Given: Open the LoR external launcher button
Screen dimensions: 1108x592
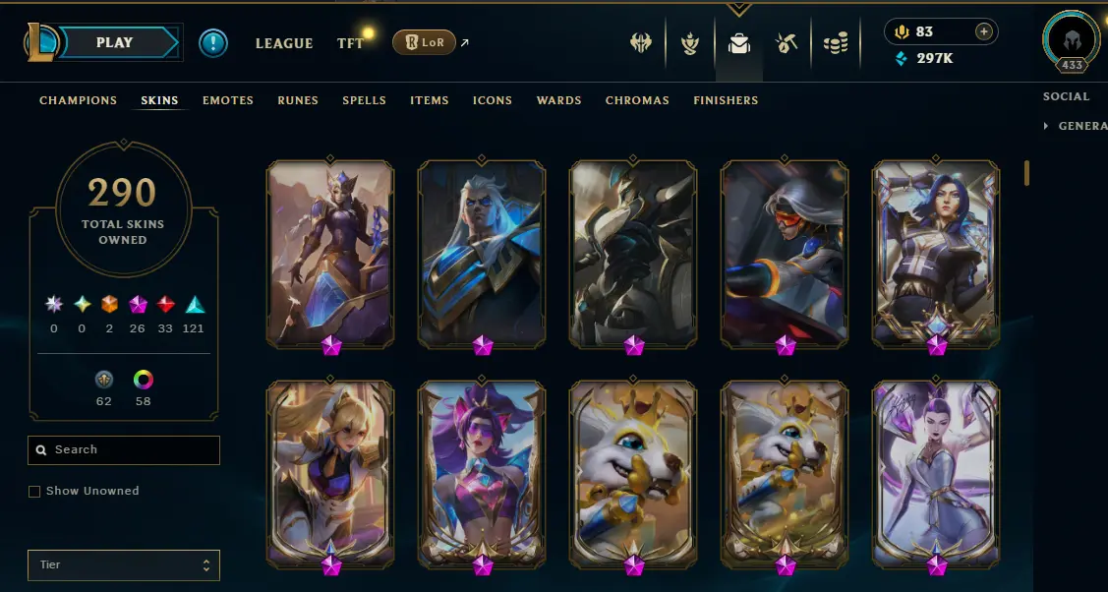Looking at the screenshot, I should [424, 42].
